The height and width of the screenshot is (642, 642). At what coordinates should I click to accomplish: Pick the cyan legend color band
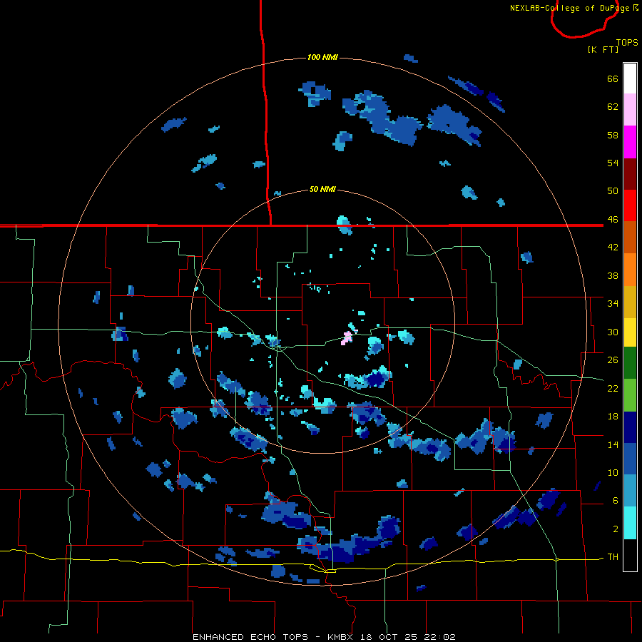click(x=630, y=524)
